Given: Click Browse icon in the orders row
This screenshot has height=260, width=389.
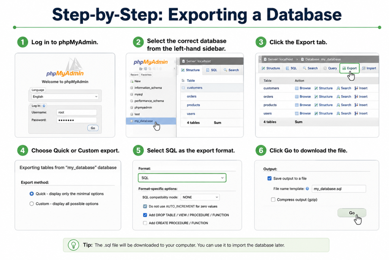Looking at the screenshot, I should pos(296,97).
